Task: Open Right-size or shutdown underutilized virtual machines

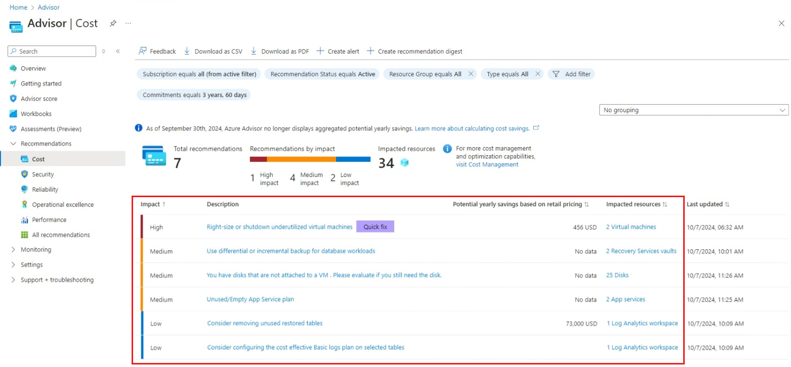Action: coord(279,227)
